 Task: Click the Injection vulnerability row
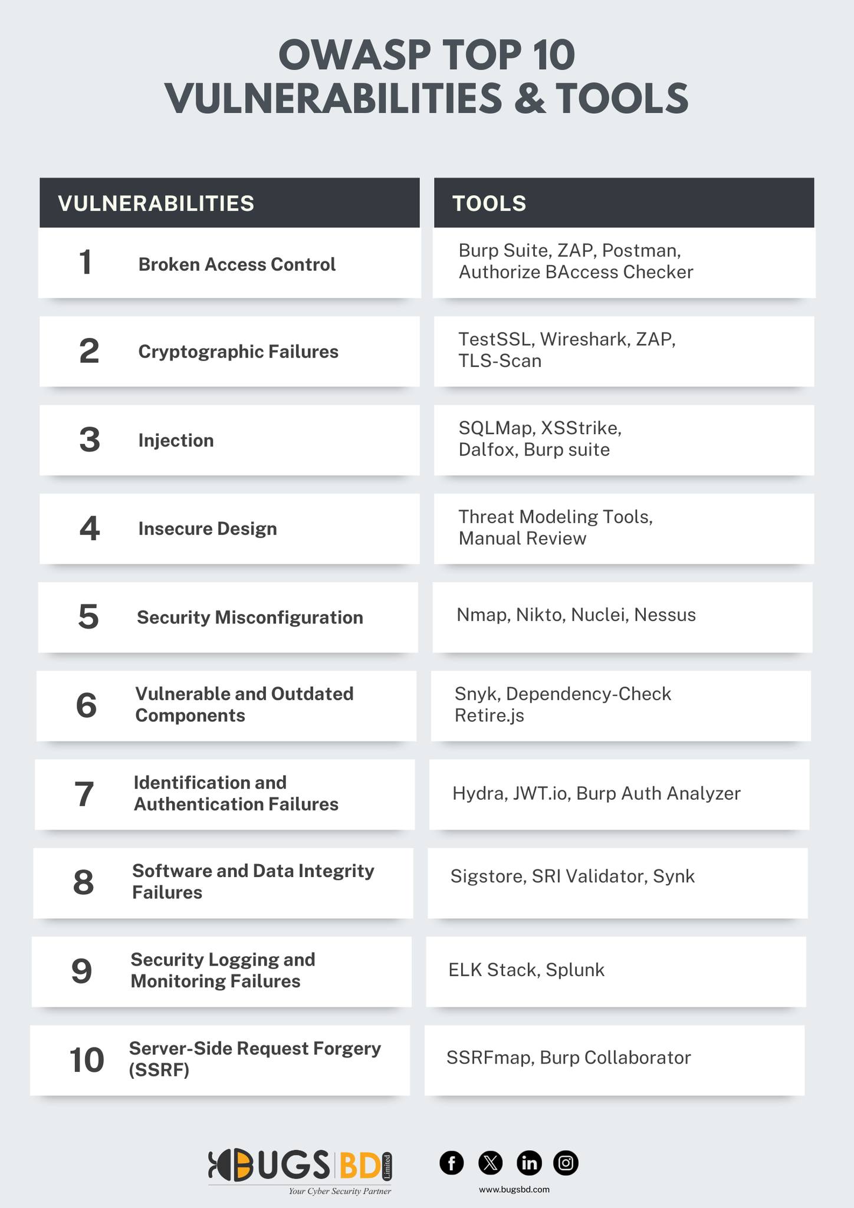(x=229, y=440)
